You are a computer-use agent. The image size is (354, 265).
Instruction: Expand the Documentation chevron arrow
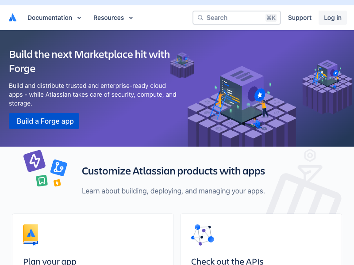[x=79, y=18]
